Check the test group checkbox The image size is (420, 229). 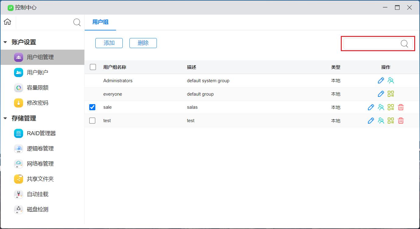(x=92, y=121)
